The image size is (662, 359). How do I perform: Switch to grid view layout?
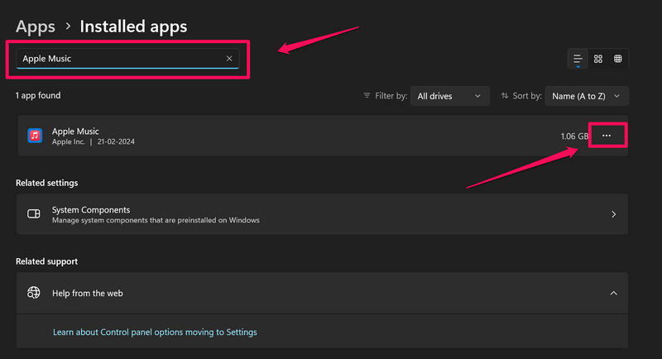pos(598,59)
